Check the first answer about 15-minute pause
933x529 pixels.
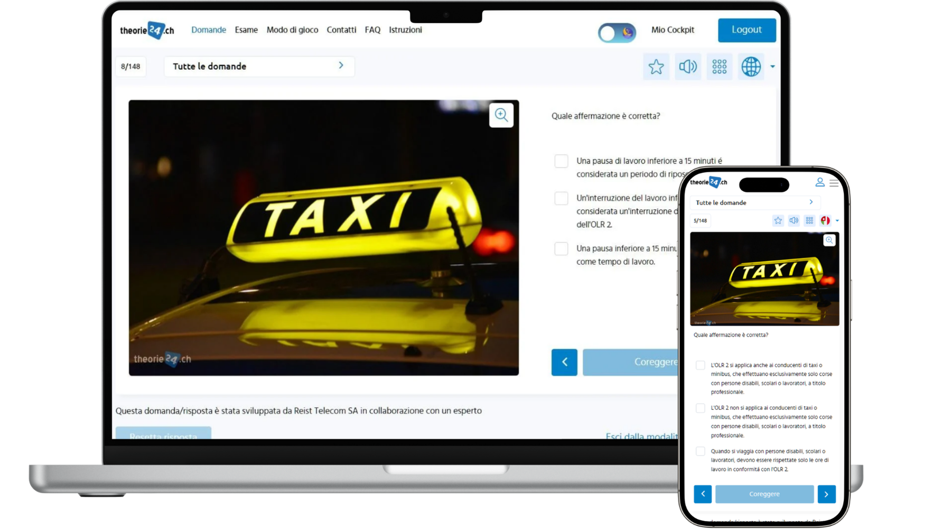pos(561,161)
